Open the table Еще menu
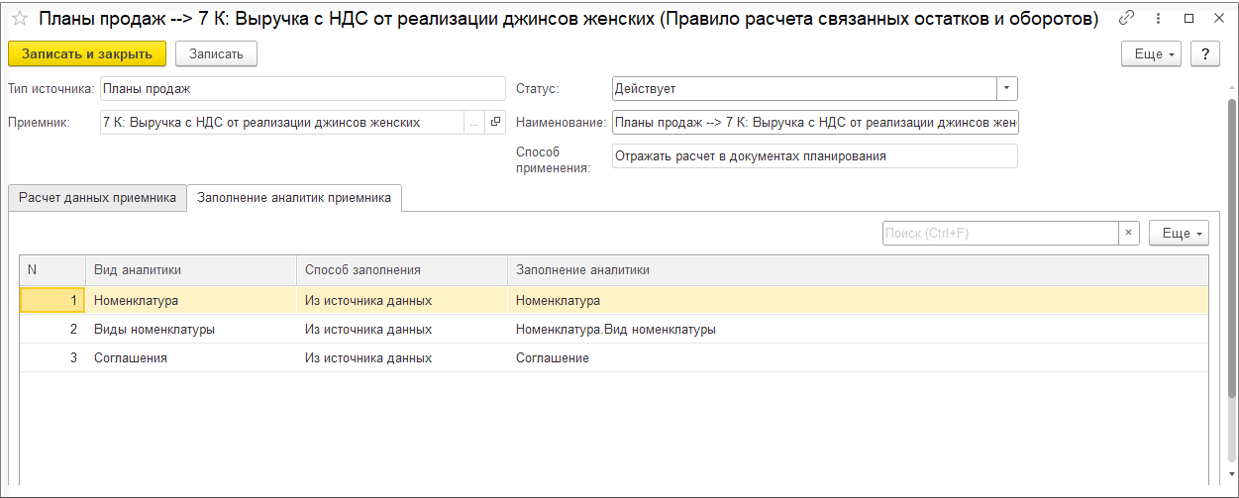This screenshot has width=1239, height=498. [x=1179, y=233]
